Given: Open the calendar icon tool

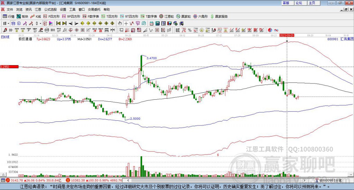Looking at the screenshot, I should pyautogui.click(x=151, y=23).
